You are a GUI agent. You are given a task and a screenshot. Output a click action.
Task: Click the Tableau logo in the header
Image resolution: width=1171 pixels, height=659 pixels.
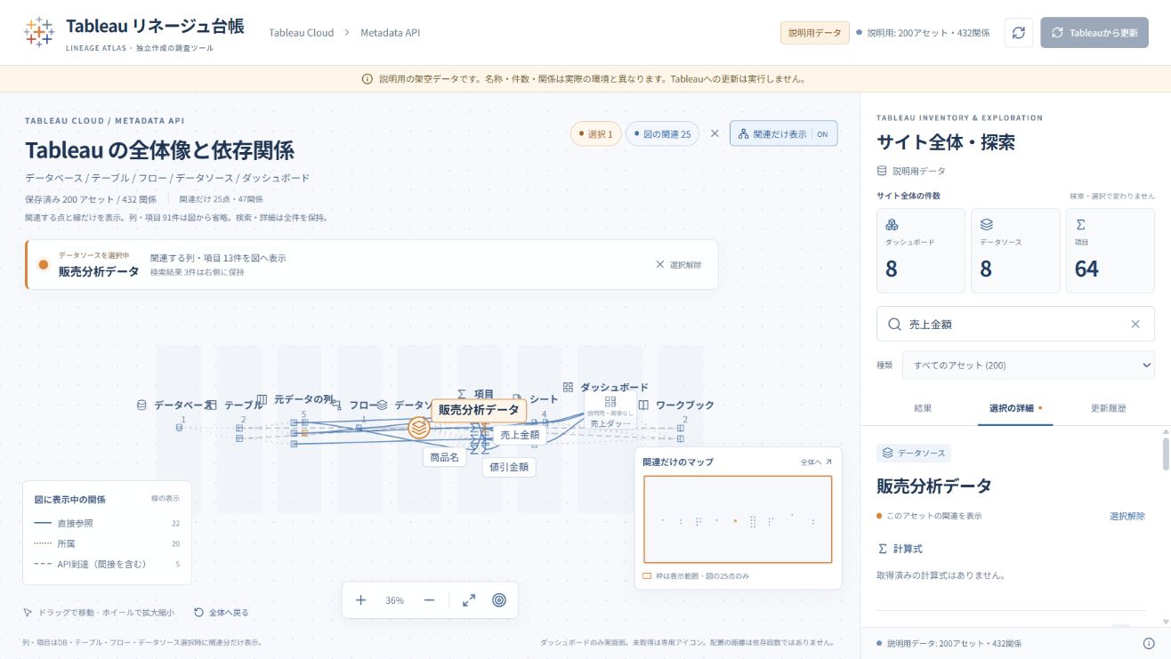(38, 32)
